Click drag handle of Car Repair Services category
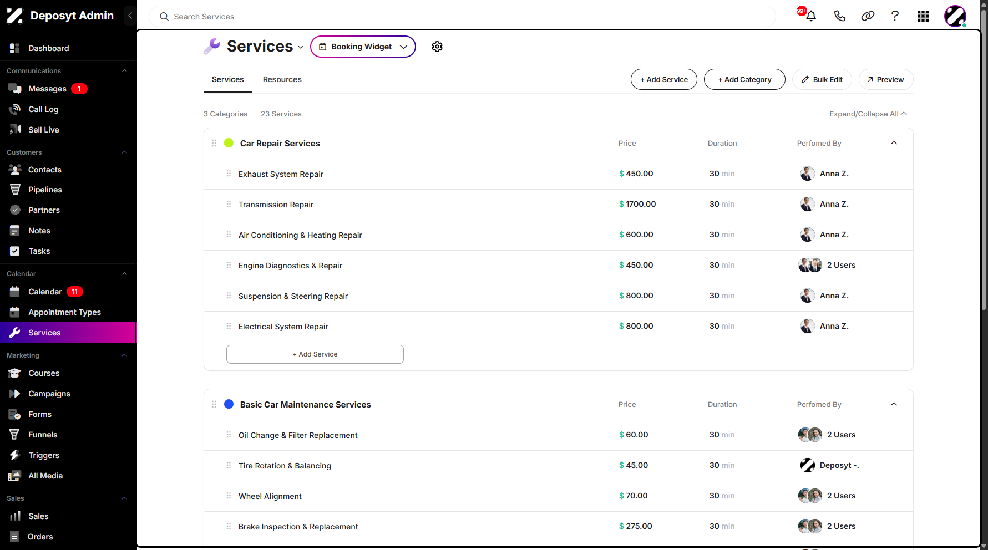988x550 pixels. tap(214, 143)
